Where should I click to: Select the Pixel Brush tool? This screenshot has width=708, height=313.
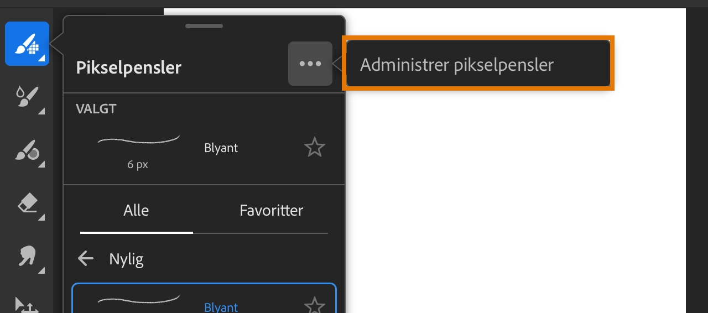tap(27, 44)
